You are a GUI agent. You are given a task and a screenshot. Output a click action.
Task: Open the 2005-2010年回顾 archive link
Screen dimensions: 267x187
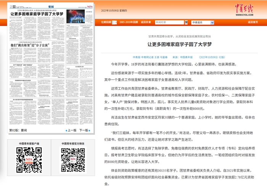click(128, 23)
